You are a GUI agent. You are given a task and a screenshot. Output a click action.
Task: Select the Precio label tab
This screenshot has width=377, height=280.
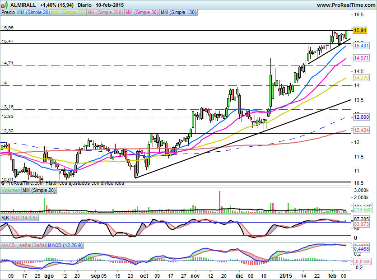point(8,13)
